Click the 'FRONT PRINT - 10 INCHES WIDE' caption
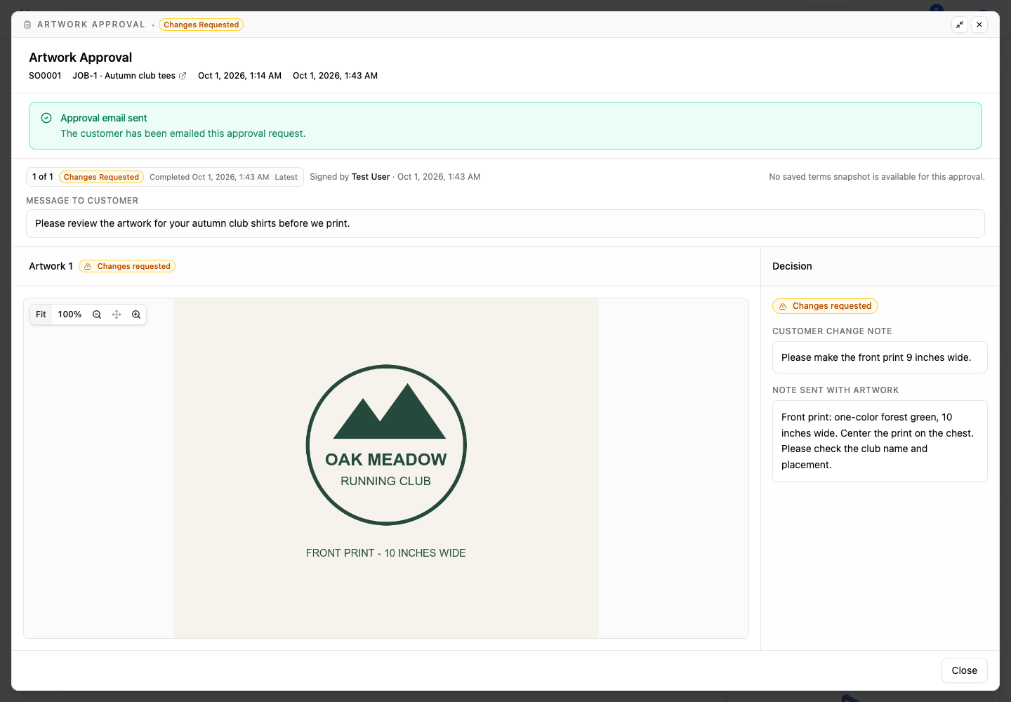 [386, 553]
